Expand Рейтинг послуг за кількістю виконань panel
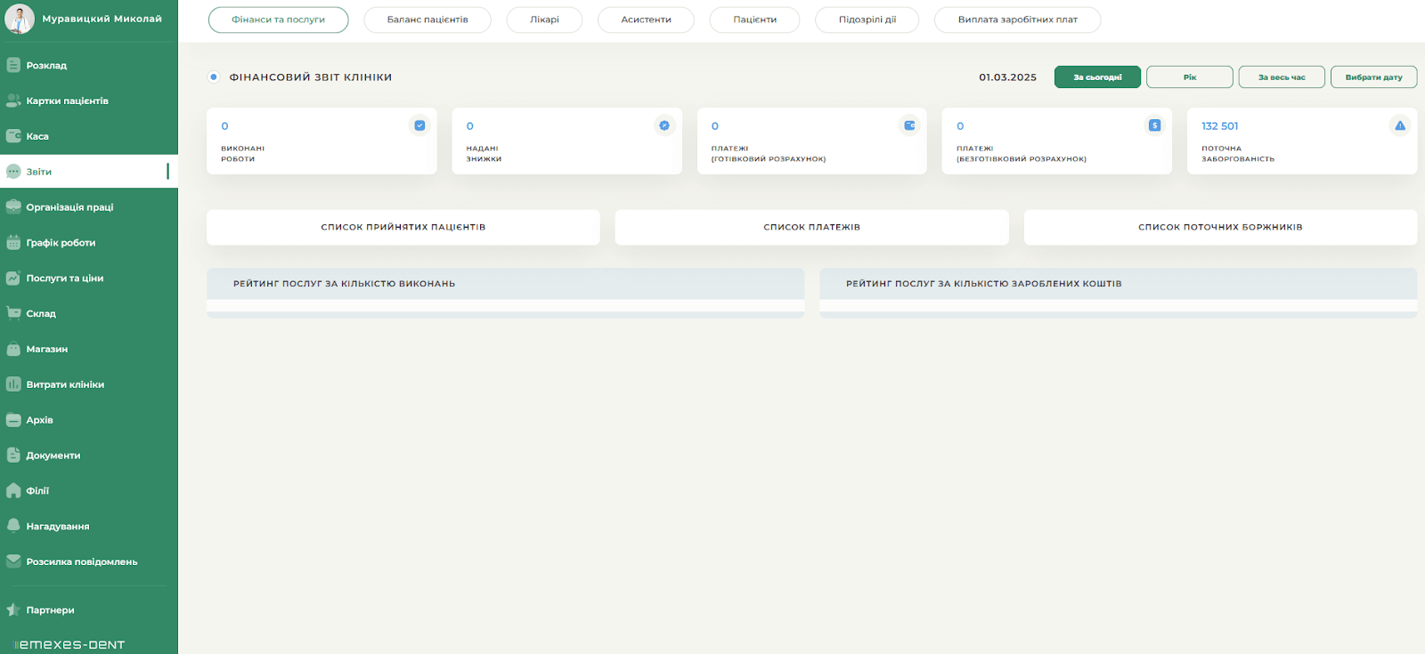Screen dimensions: 1425x654 tap(505, 284)
